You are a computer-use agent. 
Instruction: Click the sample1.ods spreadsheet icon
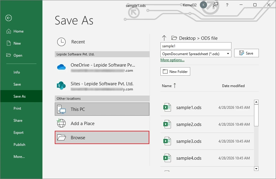pos(167,107)
